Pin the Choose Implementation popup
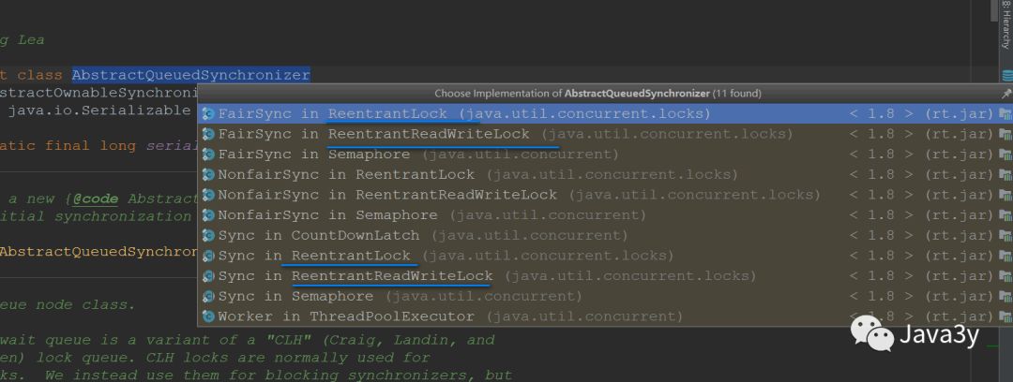 (x=1005, y=94)
